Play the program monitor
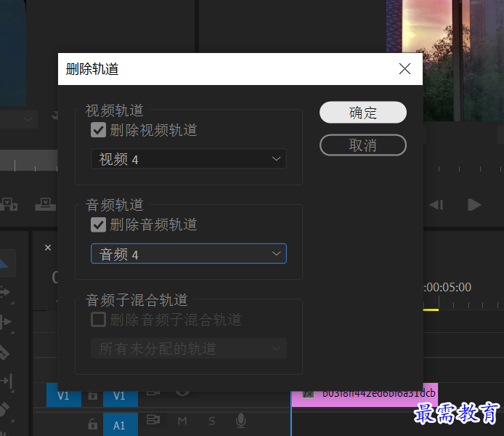The height and width of the screenshot is (436, 504). (474, 204)
